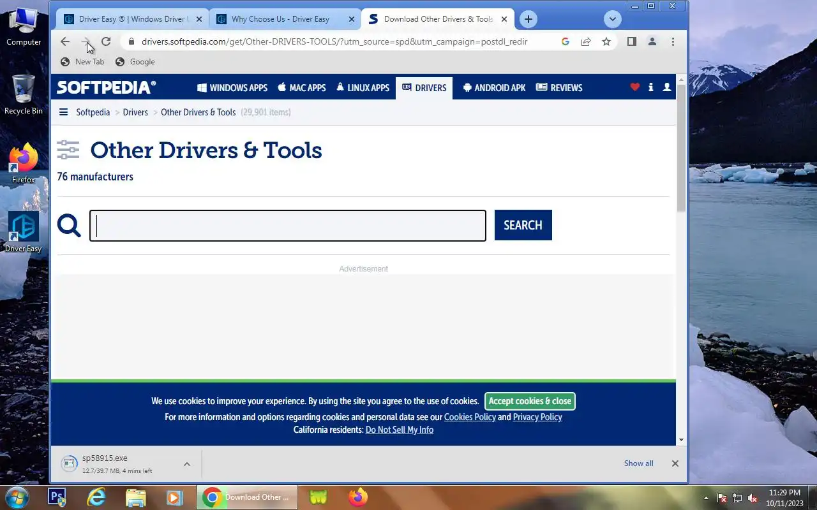The image size is (817, 510).
Task: Launch Internet Explorer from taskbar
Action: click(96, 497)
